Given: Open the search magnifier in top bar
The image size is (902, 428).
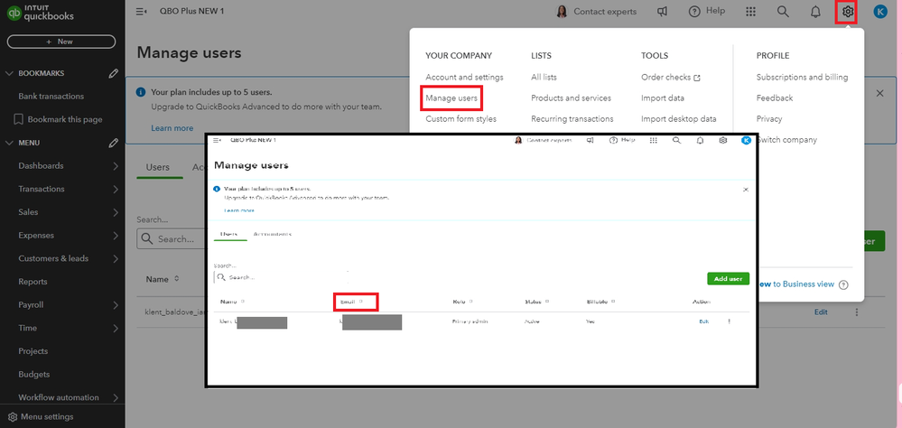Looking at the screenshot, I should point(782,12).
